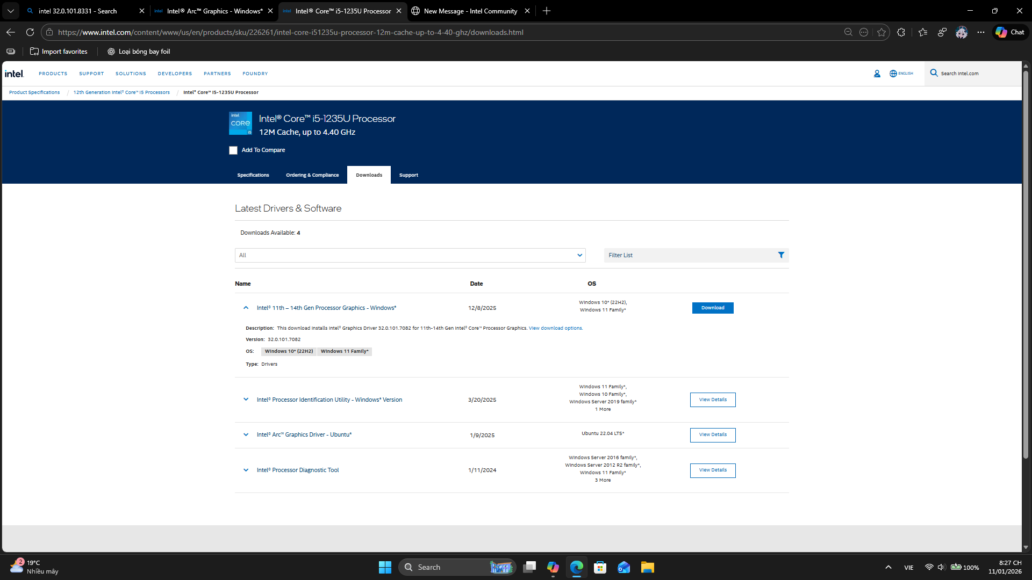This screenshot has width=1032, height=580.
Task: Click the blue filter funnel icon
Action: click(781, 255)
